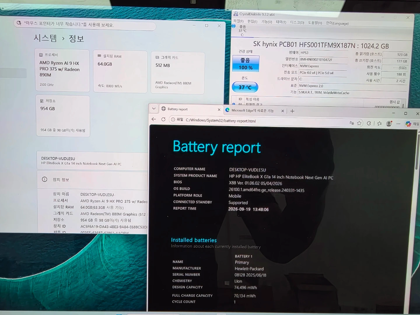Open site info icon beside 파일 in address bar

click(173, 120)
